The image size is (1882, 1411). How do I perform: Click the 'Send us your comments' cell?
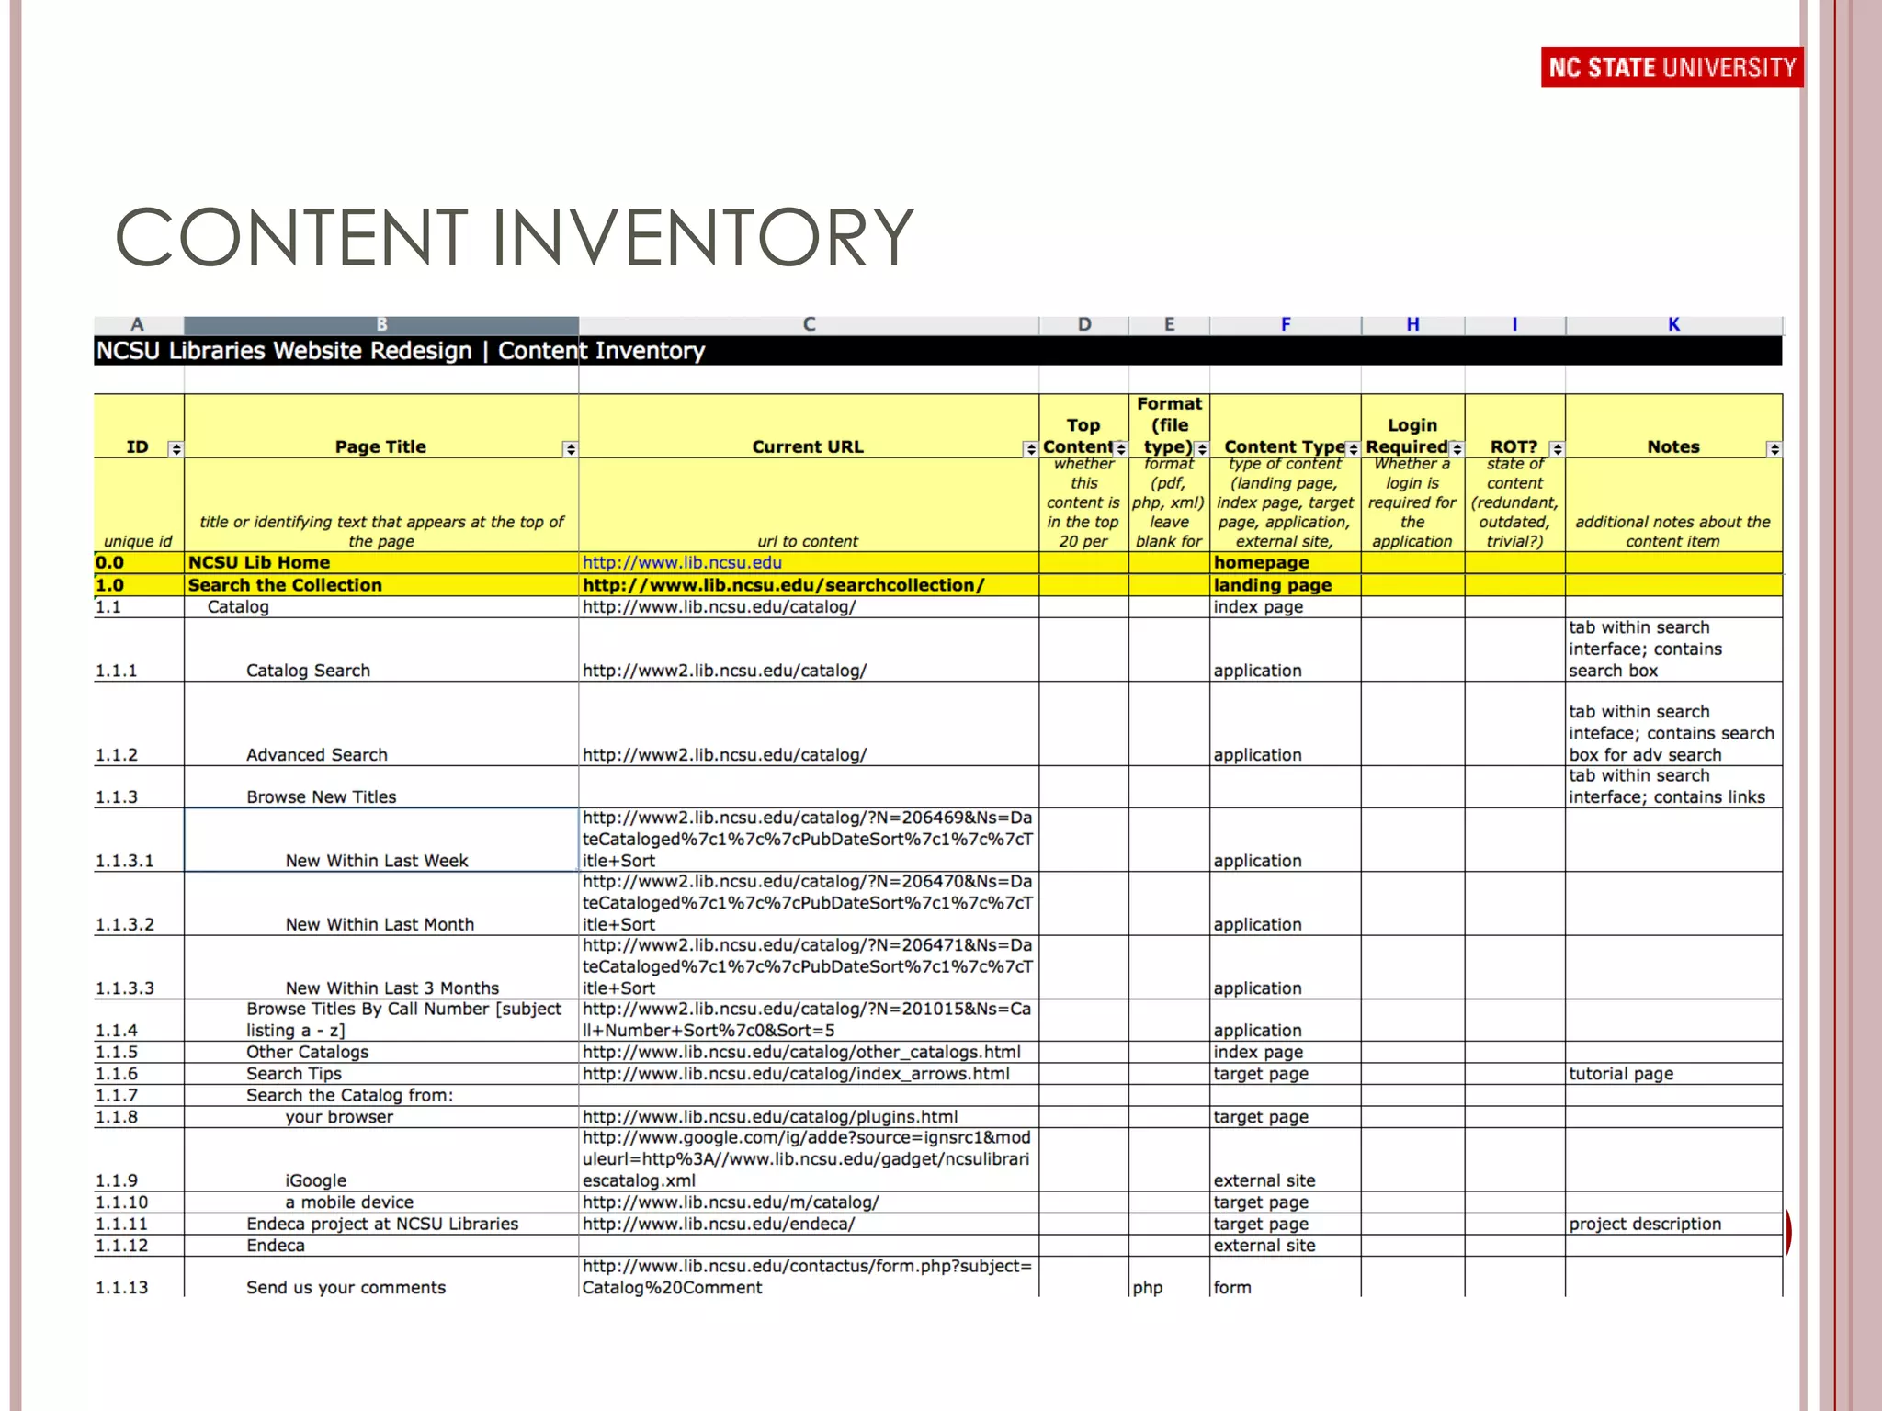(x=381, y=1277)
